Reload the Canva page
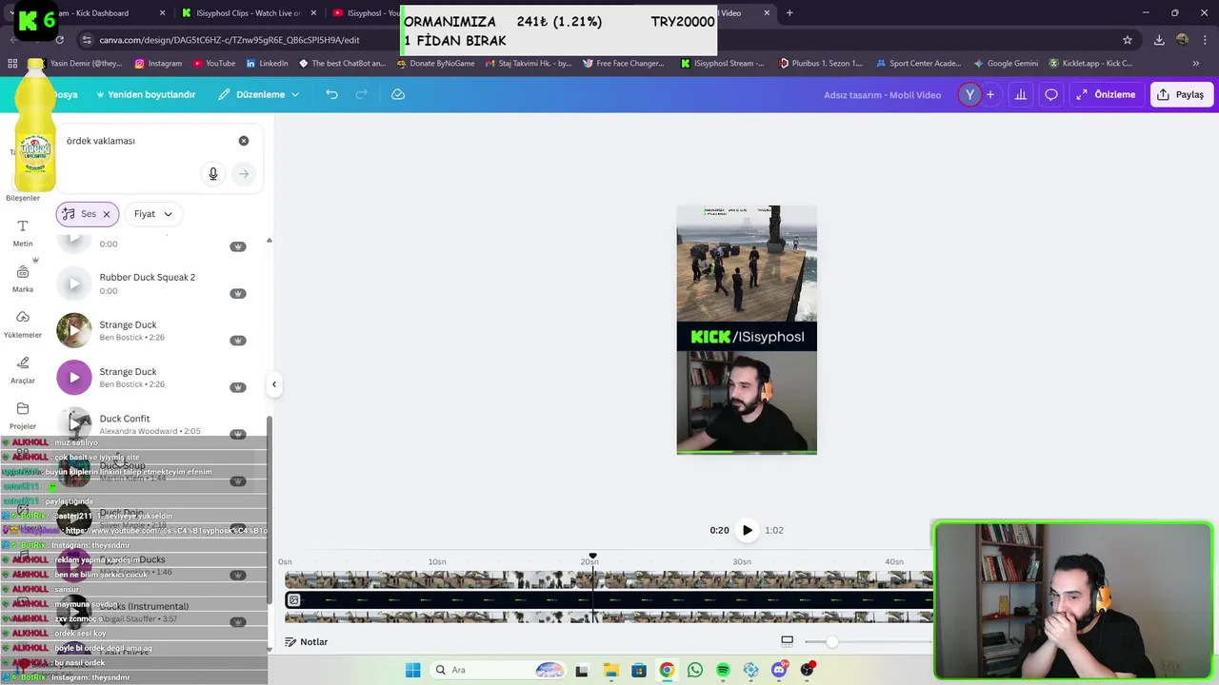Viewport: 1219px width, 685px height. [60, 40]
